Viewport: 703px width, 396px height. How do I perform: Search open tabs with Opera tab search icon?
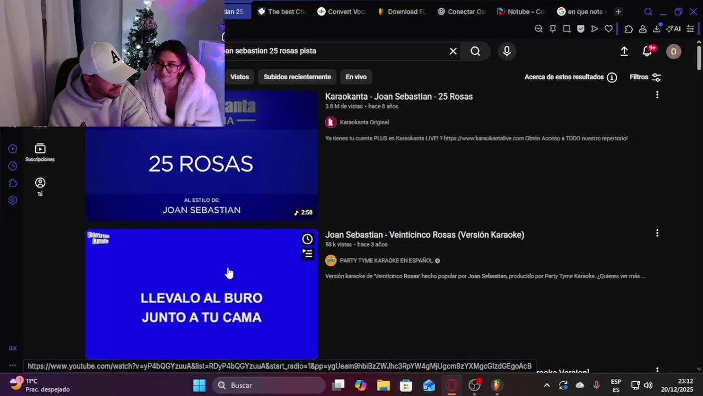(x=648, y=12)
